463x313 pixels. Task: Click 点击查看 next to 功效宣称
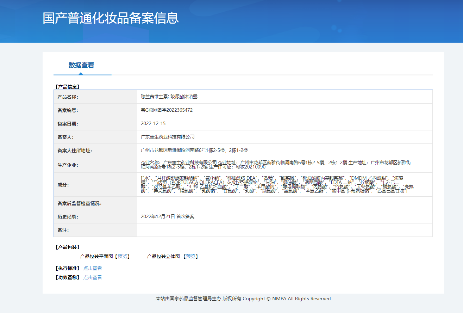click(93, 277)
